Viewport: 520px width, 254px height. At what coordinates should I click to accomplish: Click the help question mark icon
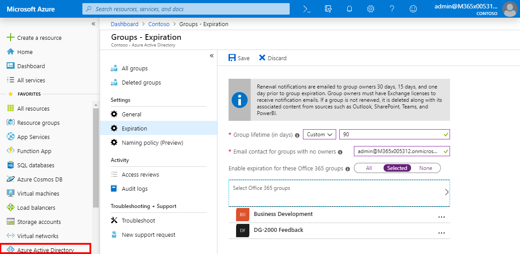pyautogui.click(x=392, y=9)
